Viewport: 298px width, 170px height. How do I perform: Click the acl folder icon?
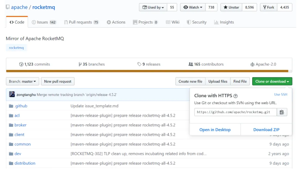click(11, 115)
